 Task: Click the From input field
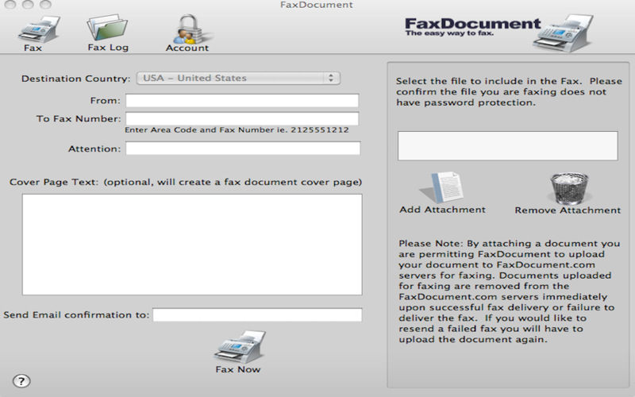242,101
